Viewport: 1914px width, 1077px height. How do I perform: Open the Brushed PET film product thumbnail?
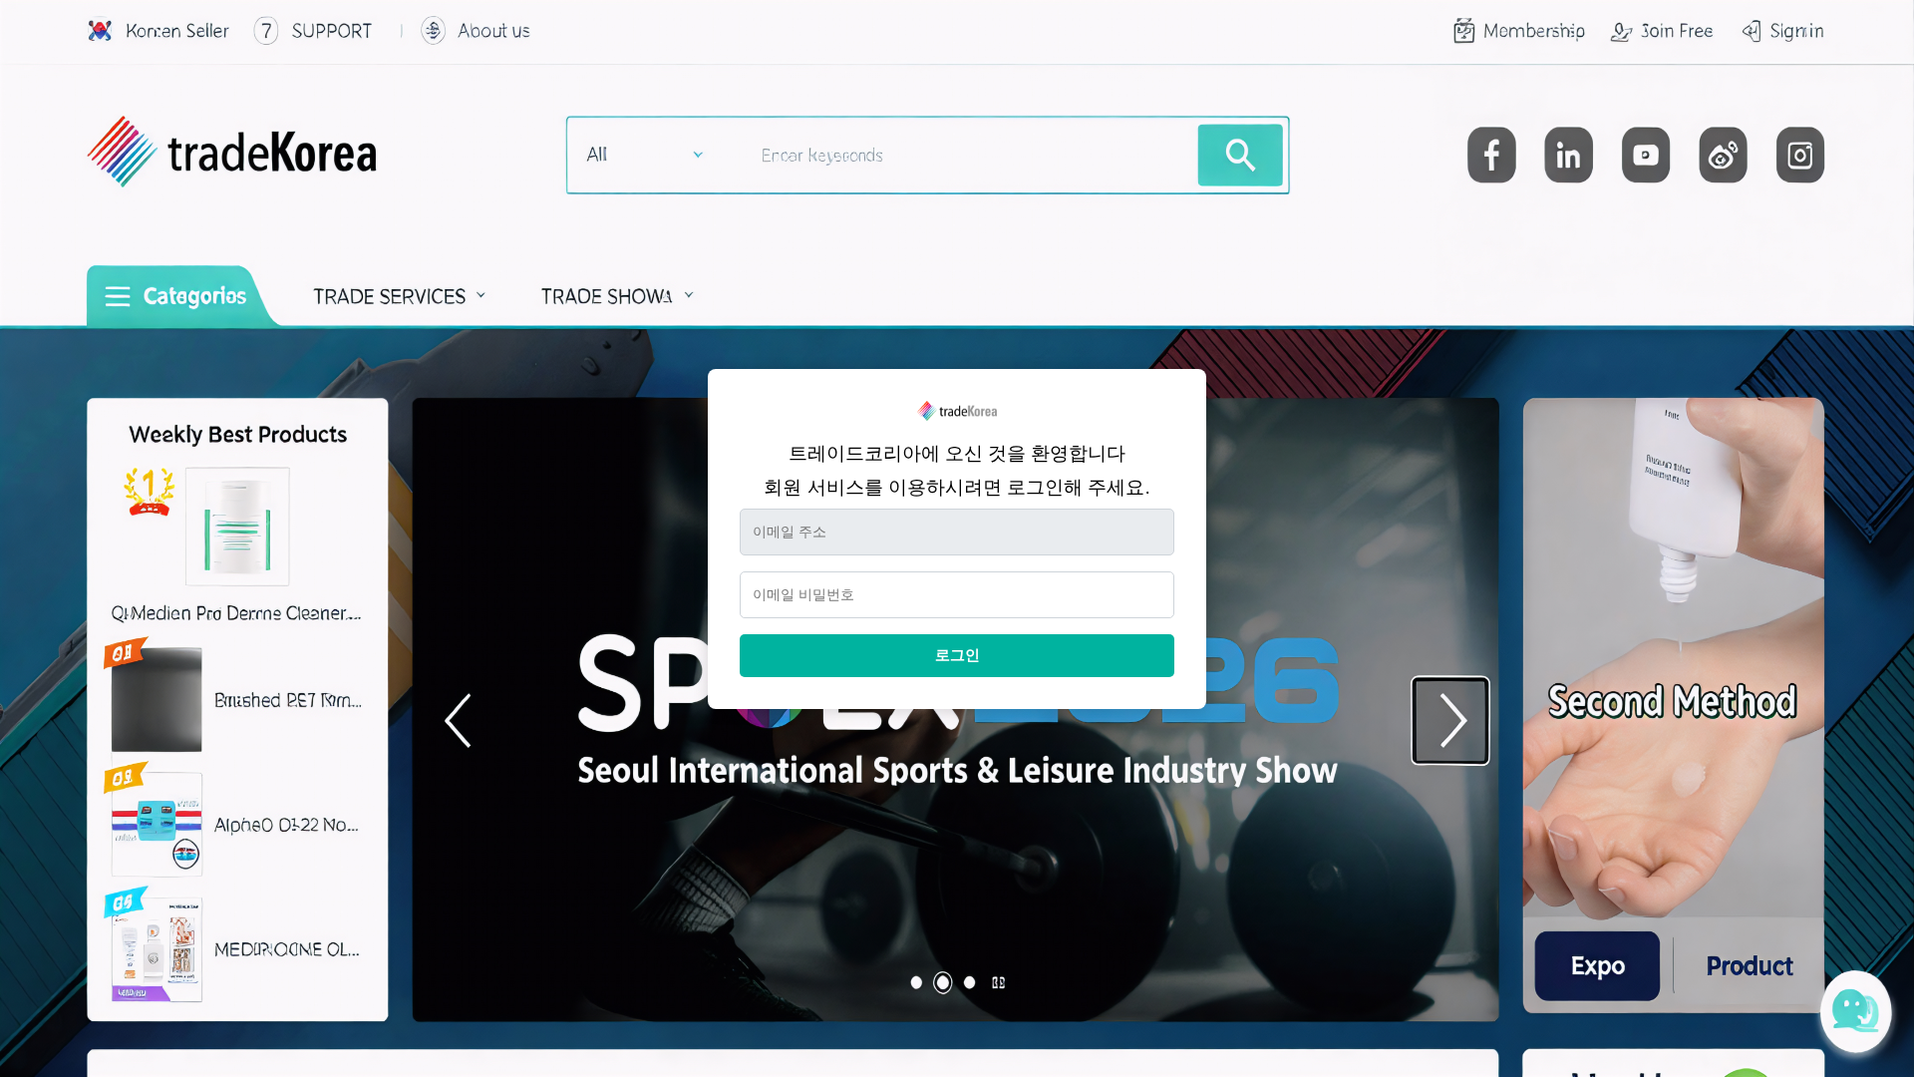(x=157, y=699)
